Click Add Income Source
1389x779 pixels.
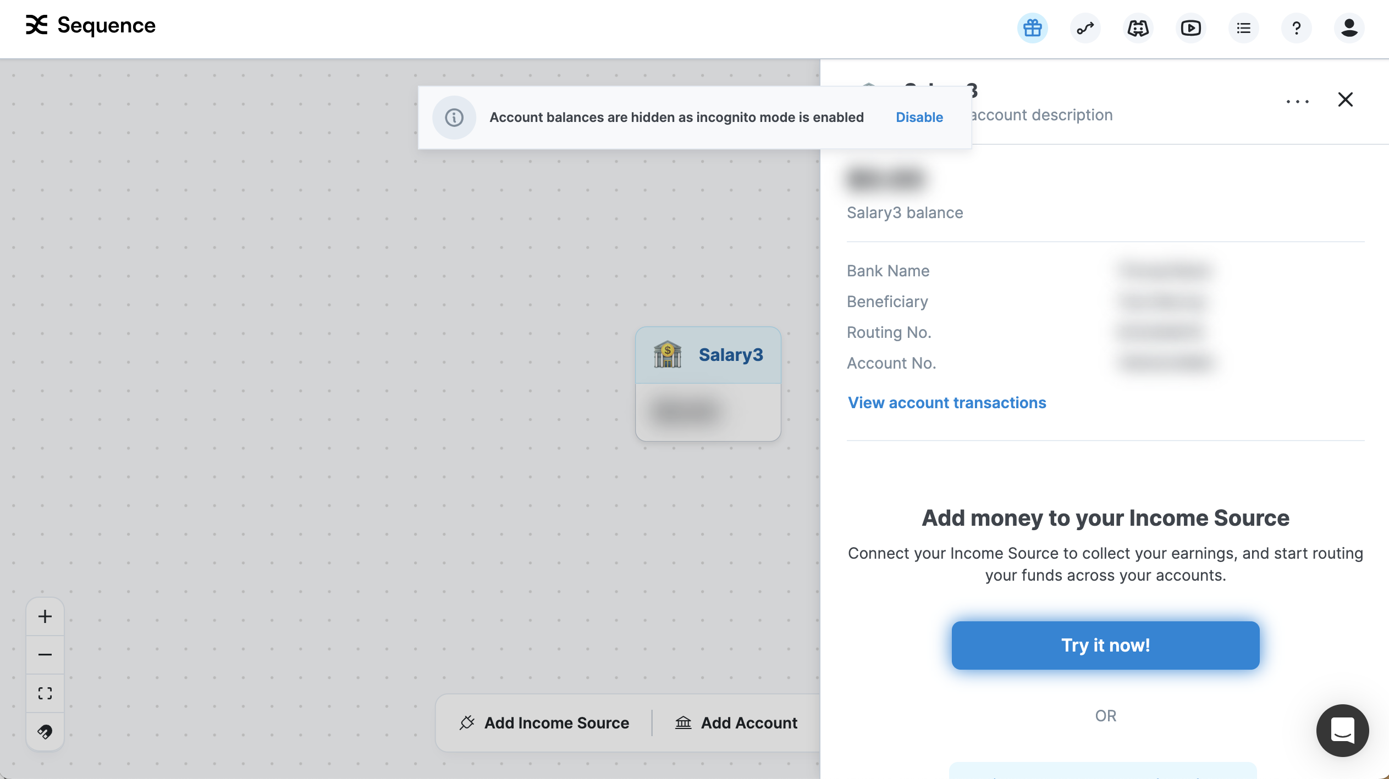point(544,722)
